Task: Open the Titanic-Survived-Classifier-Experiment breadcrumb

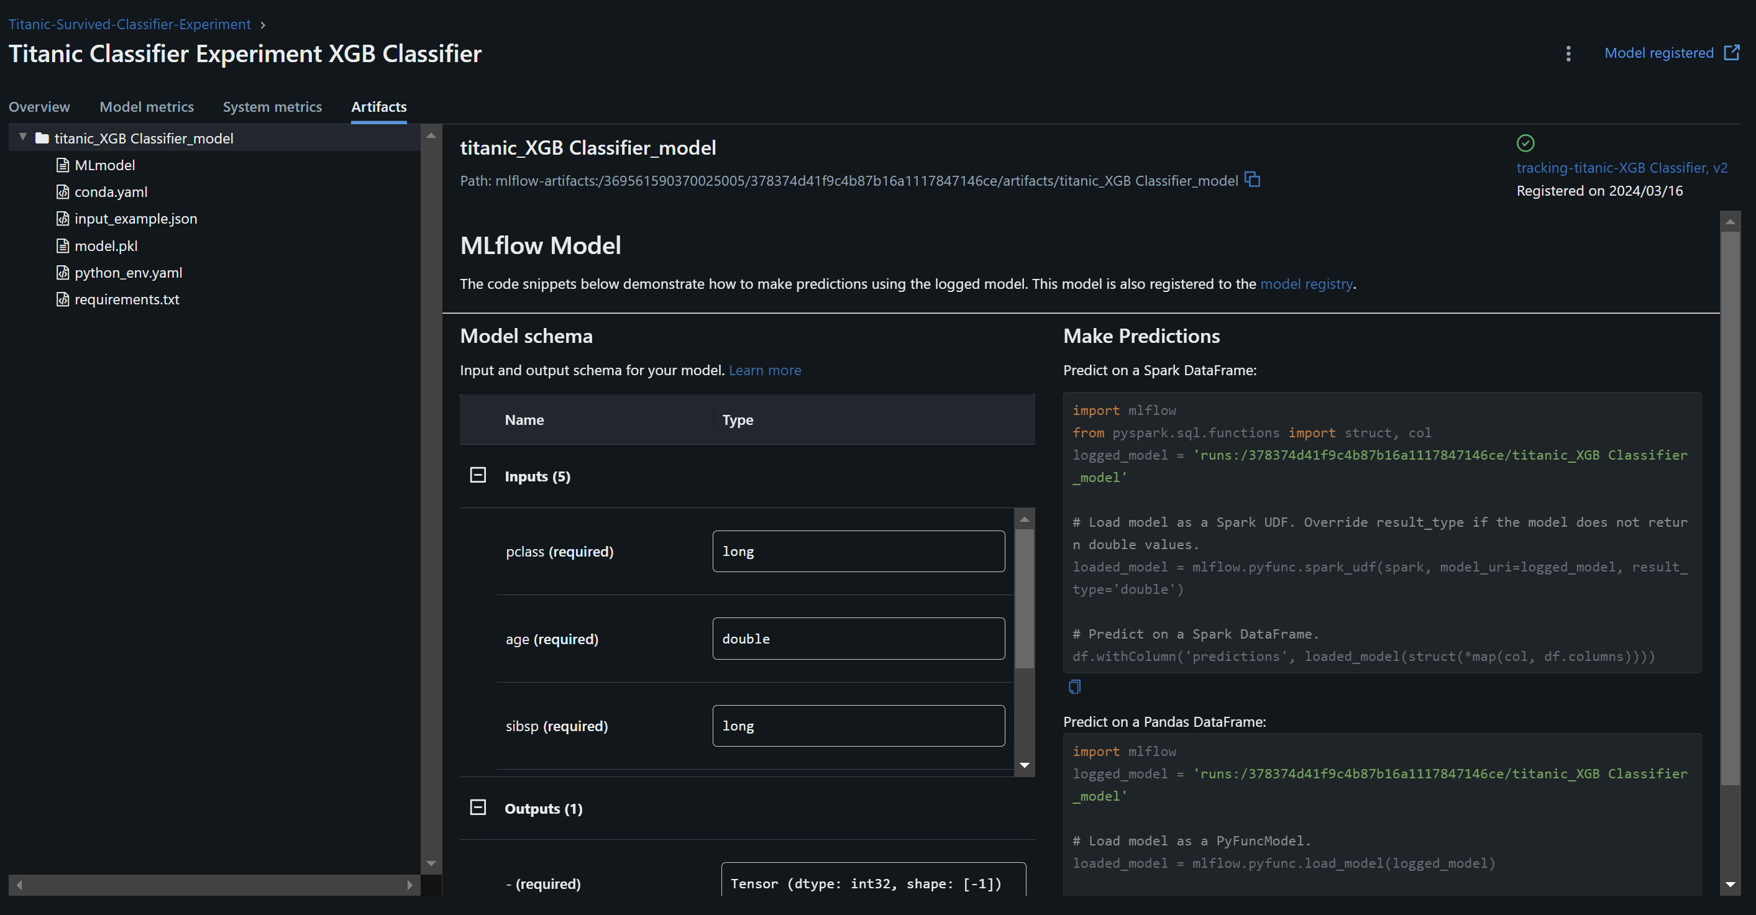Action: [129, 24]
